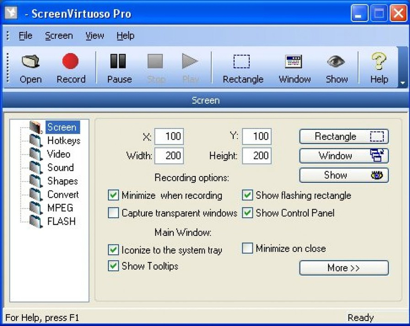The width and height of the screenshot is (410, 326).
Task: Click the Show button in settings panel
Action: click(344, 175)
